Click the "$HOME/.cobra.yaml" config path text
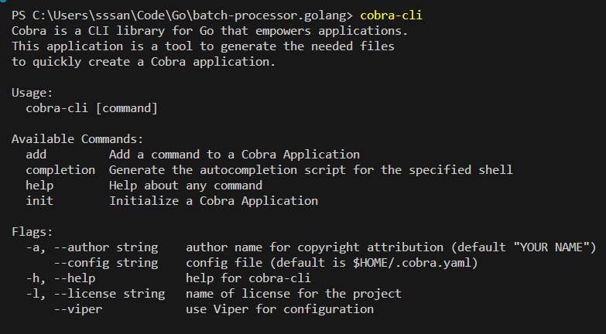The height and width of the screenshot is (334, 606). tap(412, 263)
